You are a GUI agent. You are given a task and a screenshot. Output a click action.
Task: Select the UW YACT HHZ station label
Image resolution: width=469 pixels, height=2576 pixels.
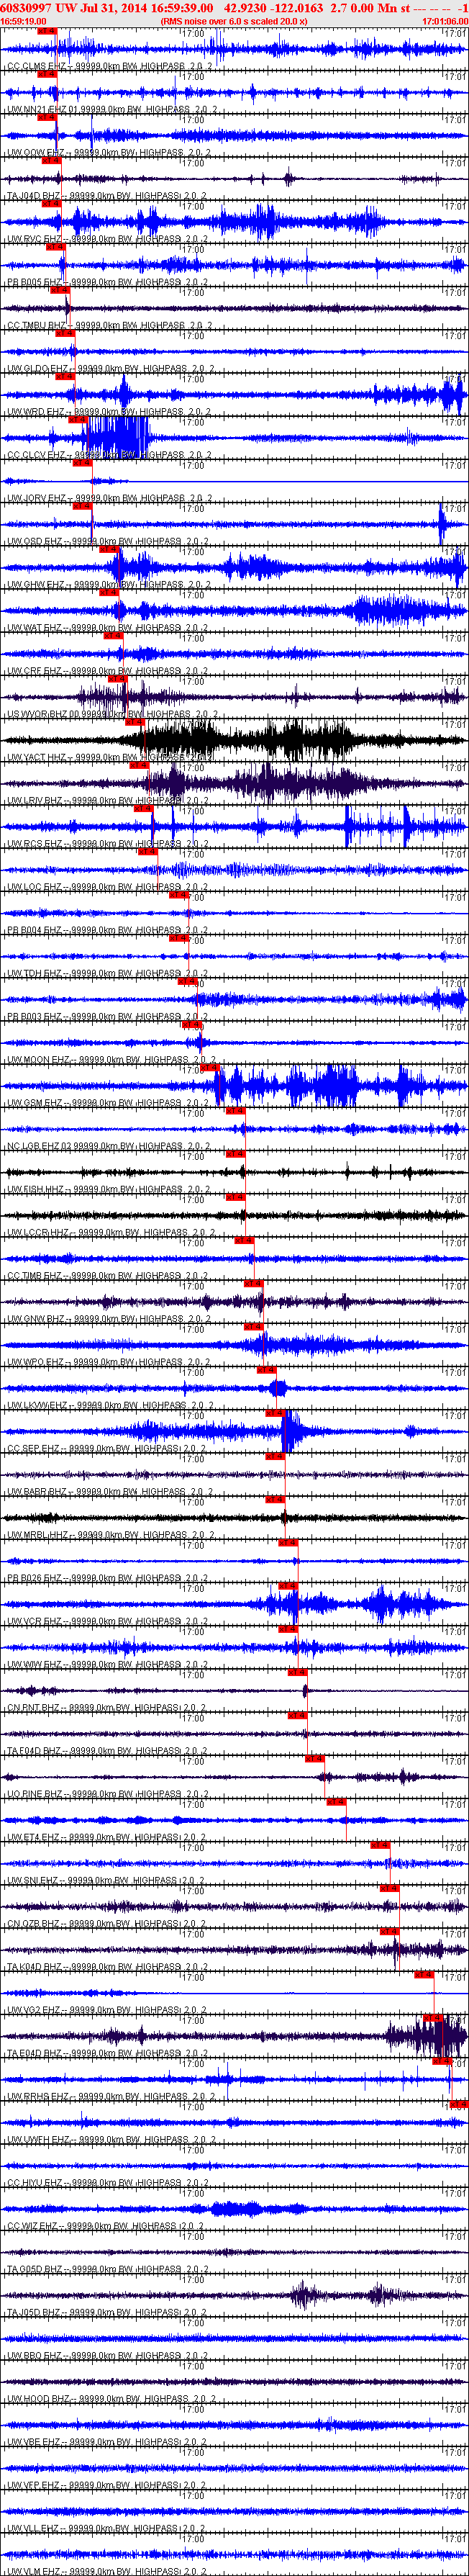(109, 757)
